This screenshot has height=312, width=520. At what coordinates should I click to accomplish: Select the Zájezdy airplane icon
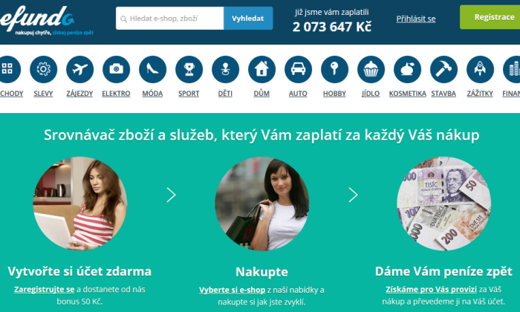click(x=79, y=69)
